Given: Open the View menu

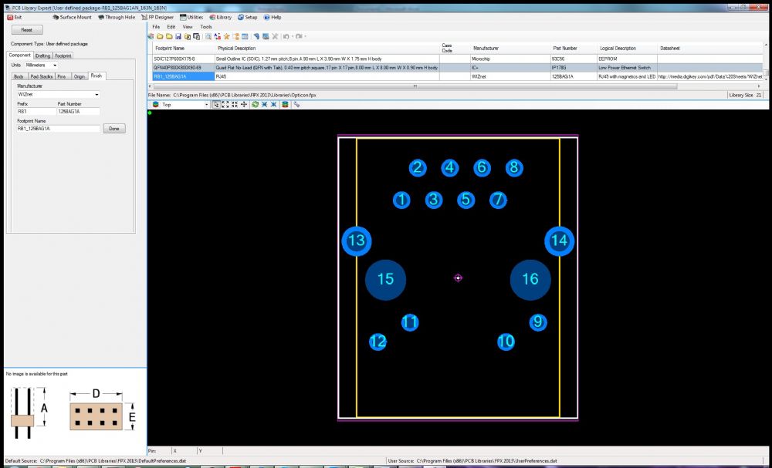Looking at the screenshot, I should tap(188, 27).
